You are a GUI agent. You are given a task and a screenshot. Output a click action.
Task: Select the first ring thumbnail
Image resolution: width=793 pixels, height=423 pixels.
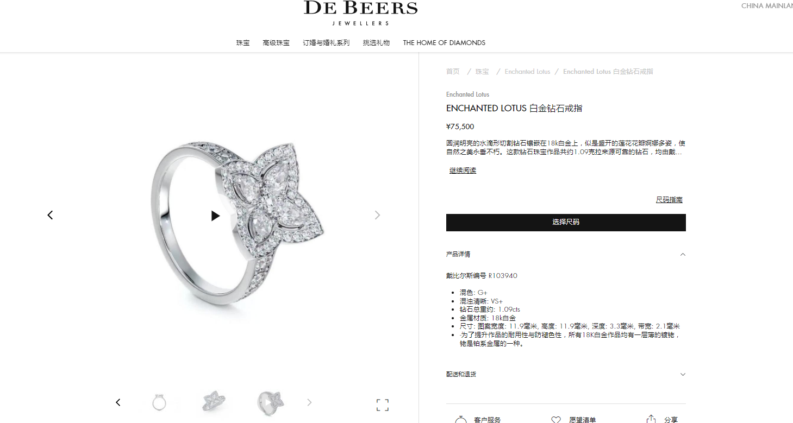(x=159, y=402)
